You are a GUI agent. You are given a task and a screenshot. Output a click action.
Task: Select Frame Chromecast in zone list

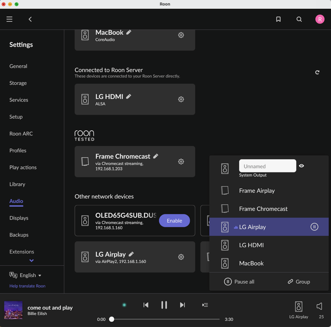[269, 209]
